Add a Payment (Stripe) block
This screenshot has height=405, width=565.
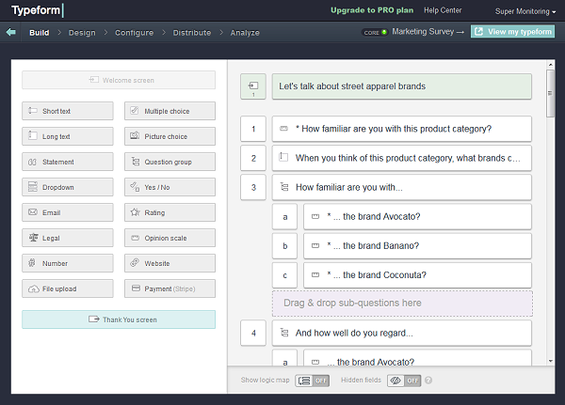click(169, 288)
